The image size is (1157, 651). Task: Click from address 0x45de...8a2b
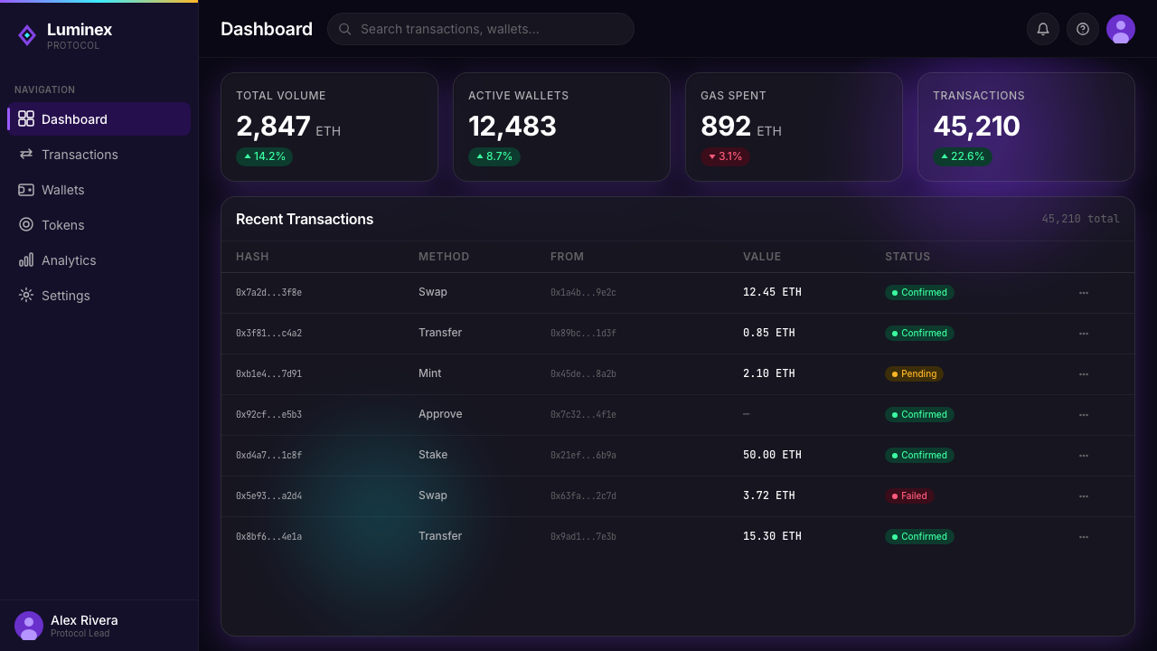point(583,374)
